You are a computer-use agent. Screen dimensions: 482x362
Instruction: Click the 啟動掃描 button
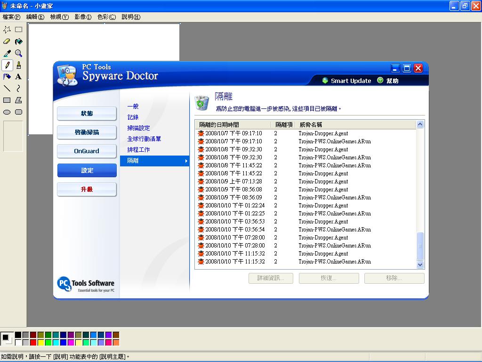click(x=87, y=132)
